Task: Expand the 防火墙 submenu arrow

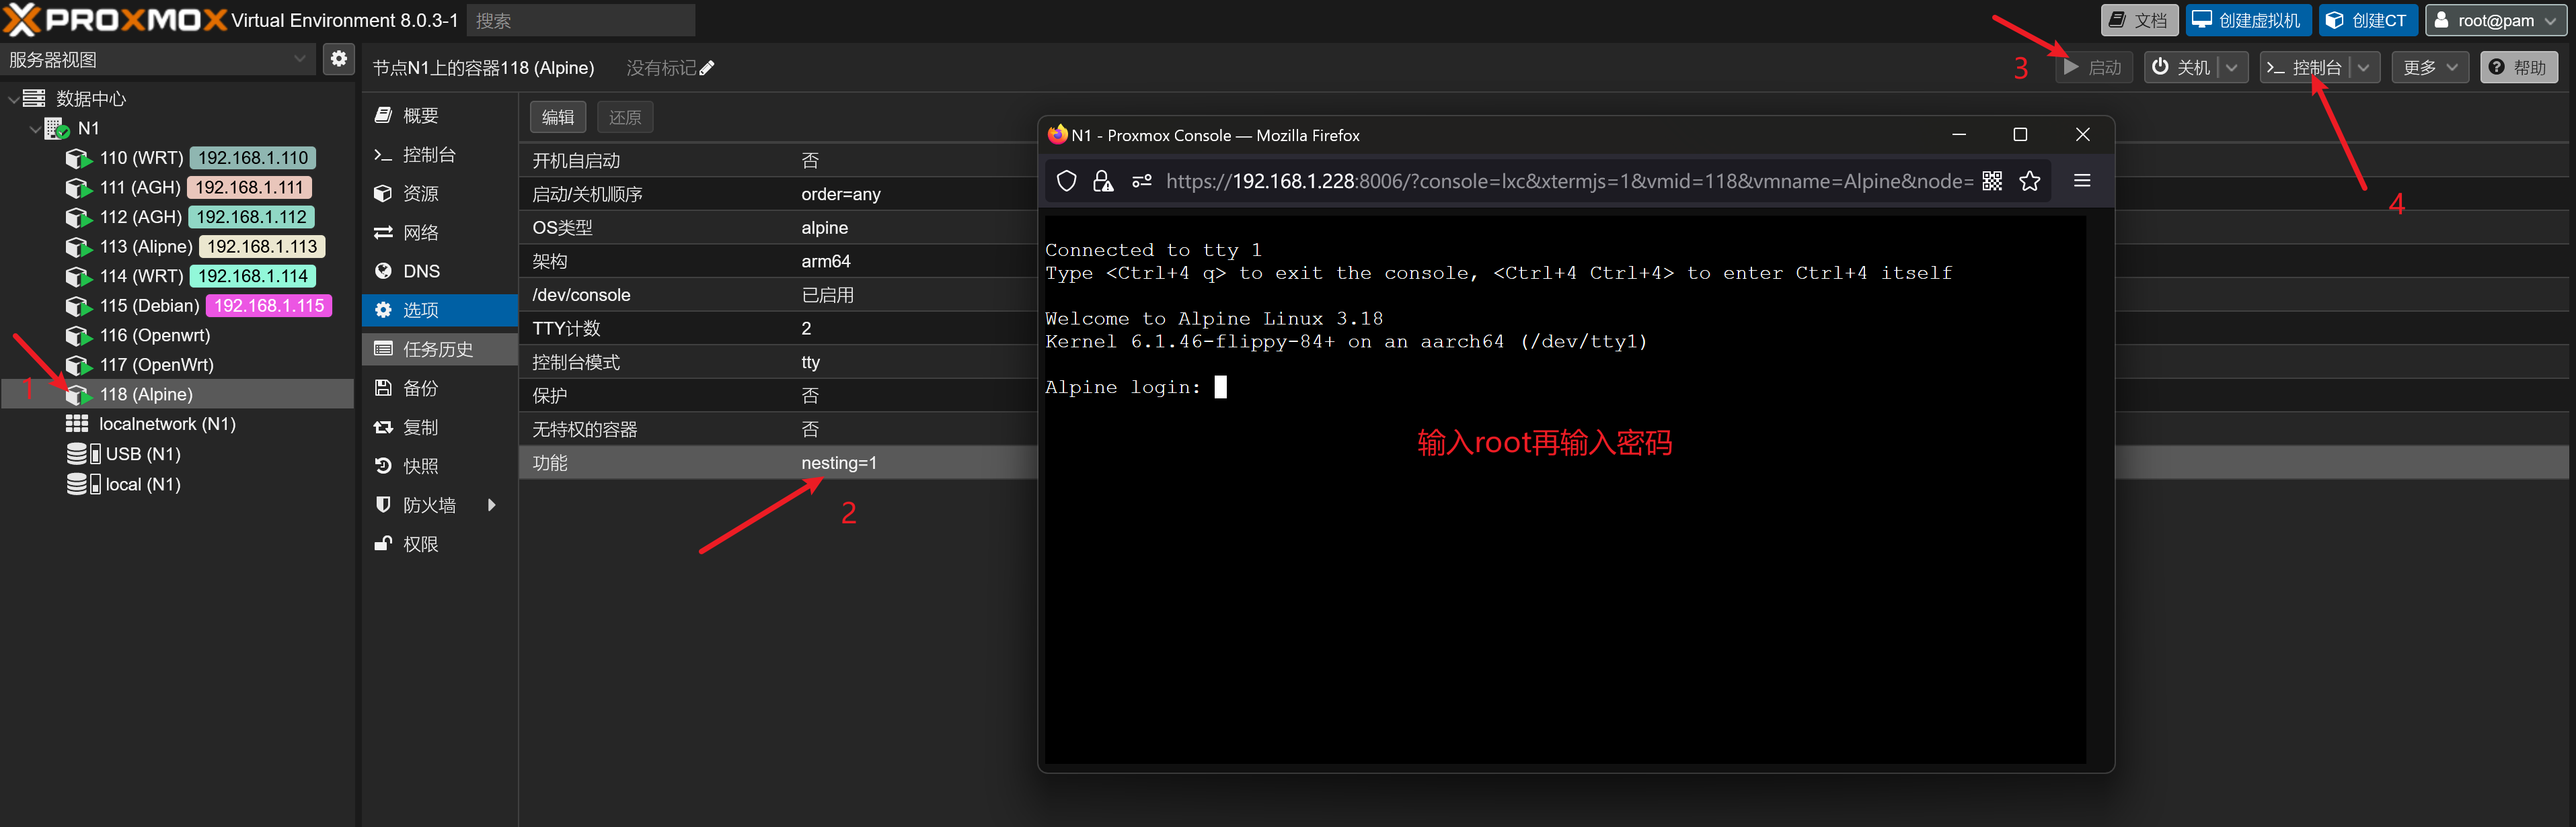Action: (491, 505)
